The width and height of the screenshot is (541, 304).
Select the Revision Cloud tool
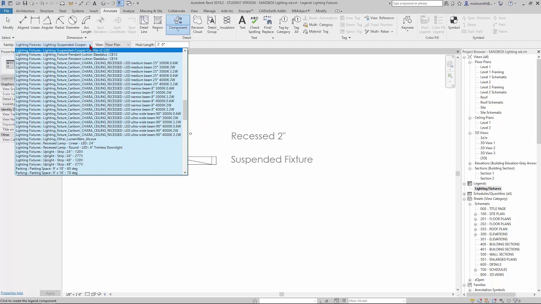pyautogui.click(x=197, y=24)
